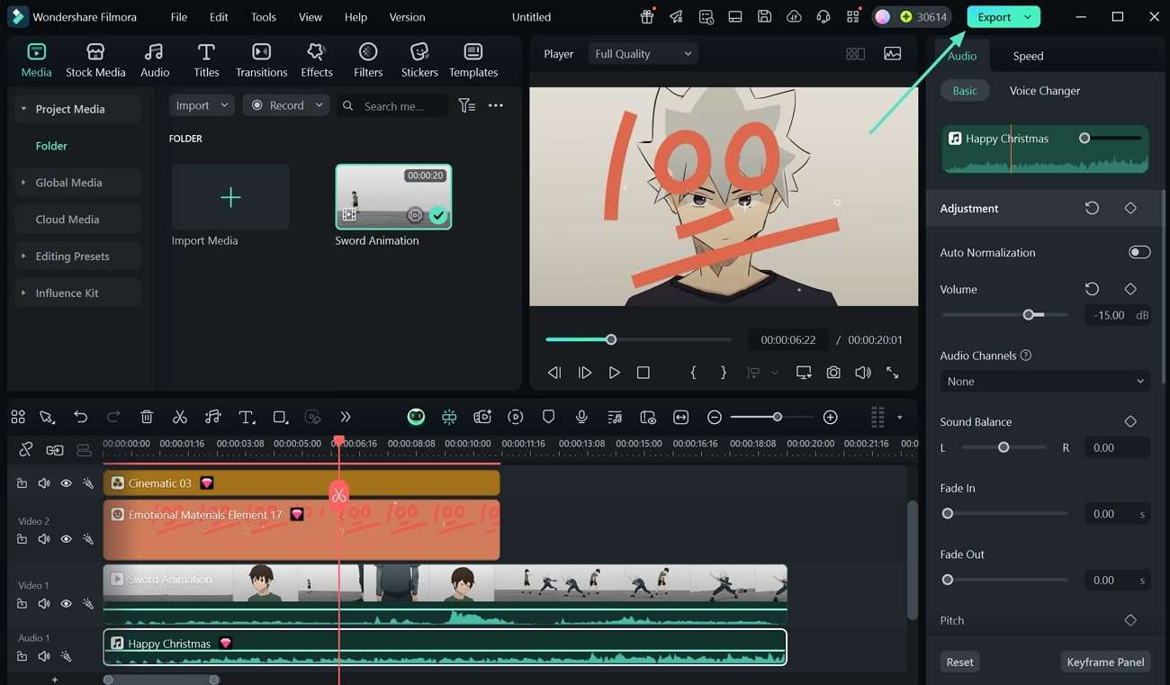Click the Reset button in audio panel
The width and height of the screenshot is (1170, 685).
tap(959, 662)
